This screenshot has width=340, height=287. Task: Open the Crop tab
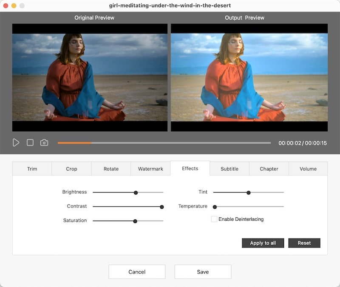(x=71, y=168)
